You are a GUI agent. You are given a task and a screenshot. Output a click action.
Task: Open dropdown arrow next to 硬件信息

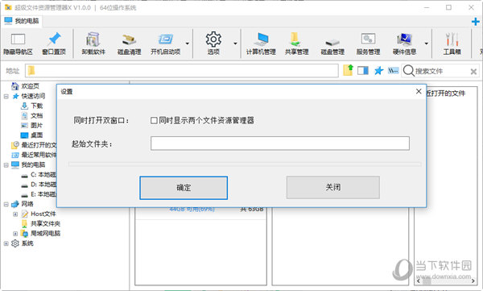(427, 44)
